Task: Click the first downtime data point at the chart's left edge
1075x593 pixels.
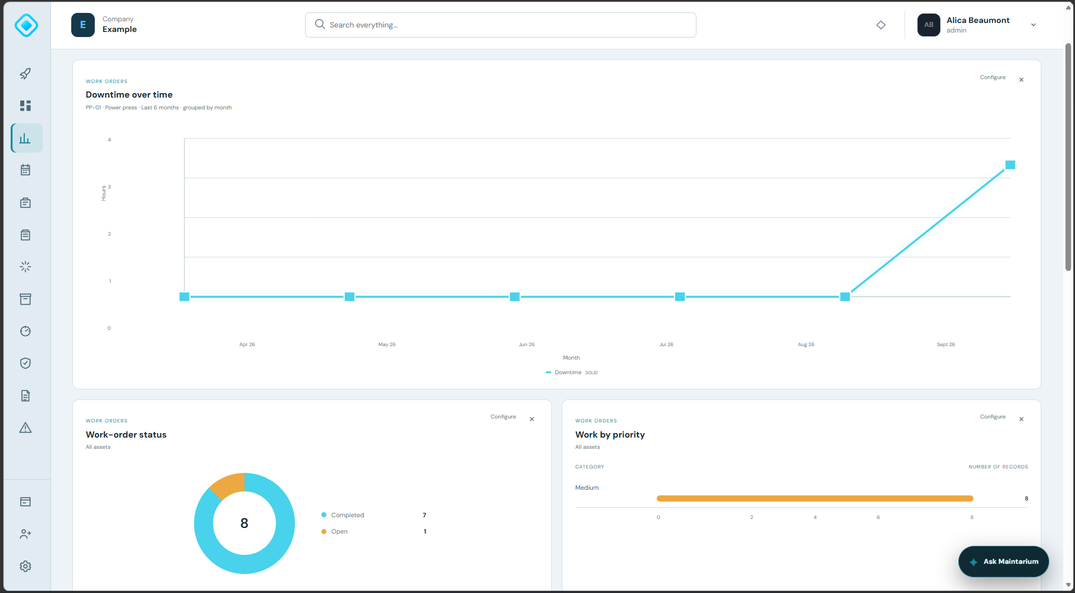Action: [184, 297]
